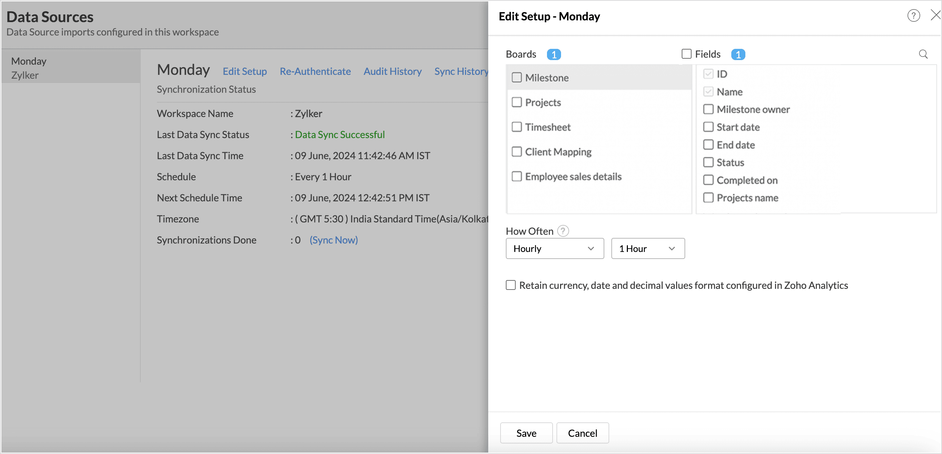Click the Edit Setup link
The width and height of the screenshot is (942, 454).
tap(244, 71)
